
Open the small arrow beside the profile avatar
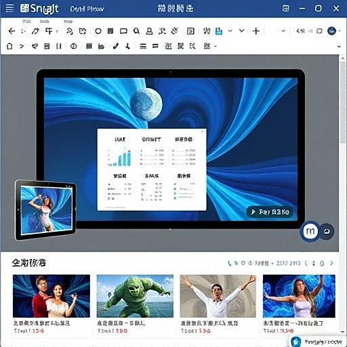coord(340,31)
